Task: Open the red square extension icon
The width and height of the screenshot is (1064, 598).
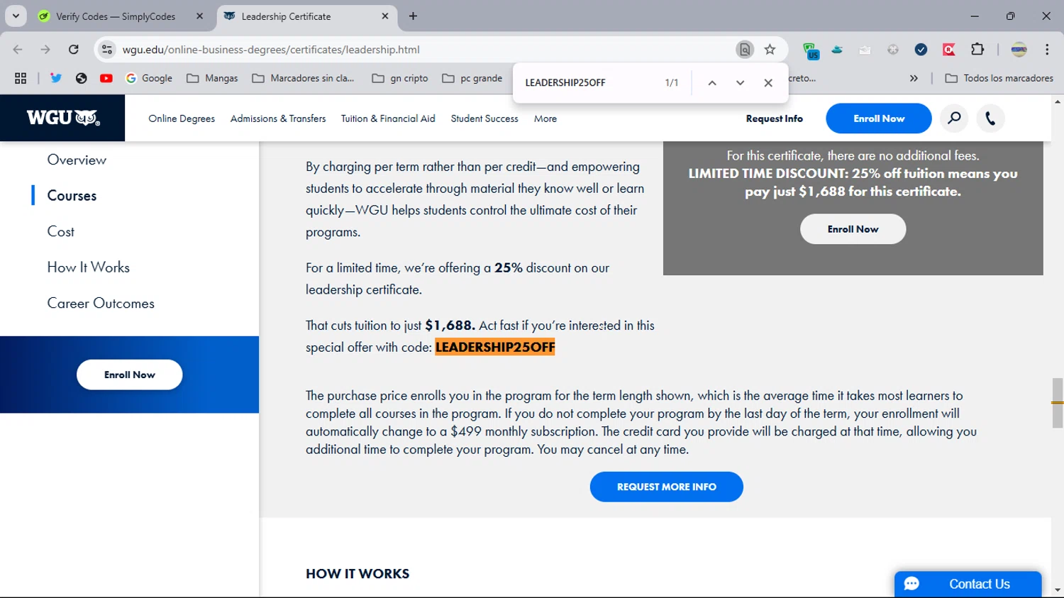Action: click(948, 50)
